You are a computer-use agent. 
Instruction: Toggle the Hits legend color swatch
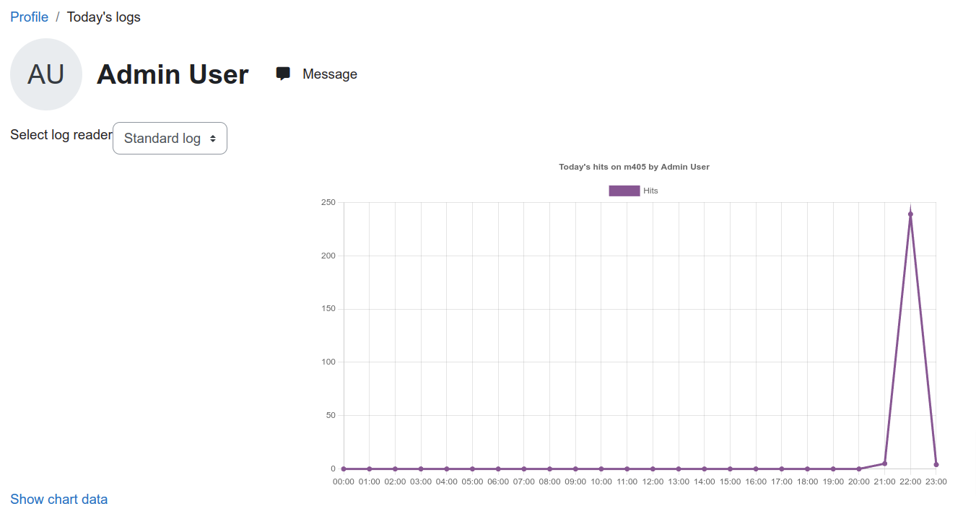(624, 191)
